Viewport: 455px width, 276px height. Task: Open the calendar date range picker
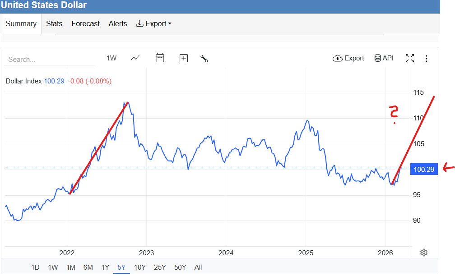[x=160, y=58]
